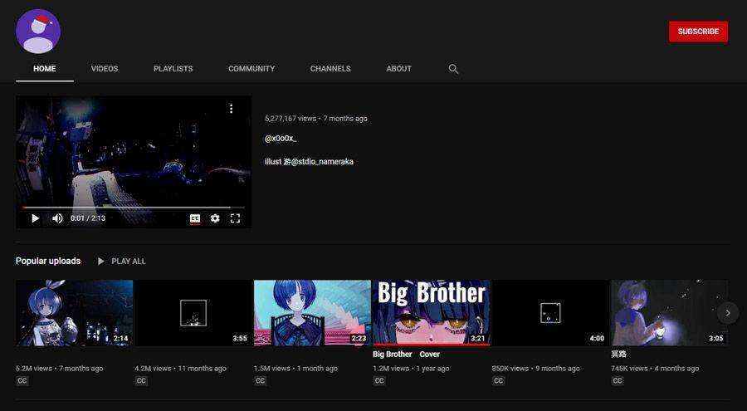Toggle closed captions on the player
Image resolution: width=747 pixels, height=411 pixels.
(195, 218)
